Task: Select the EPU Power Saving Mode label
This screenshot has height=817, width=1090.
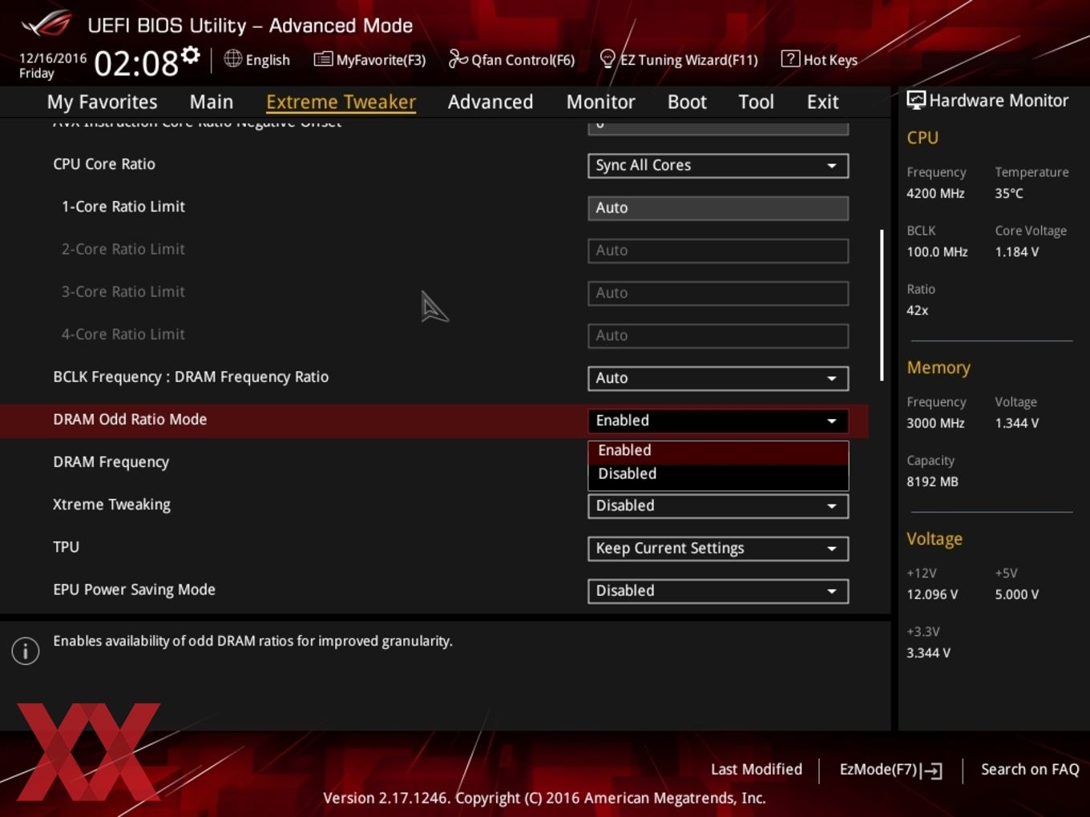Action: [134, 590]
